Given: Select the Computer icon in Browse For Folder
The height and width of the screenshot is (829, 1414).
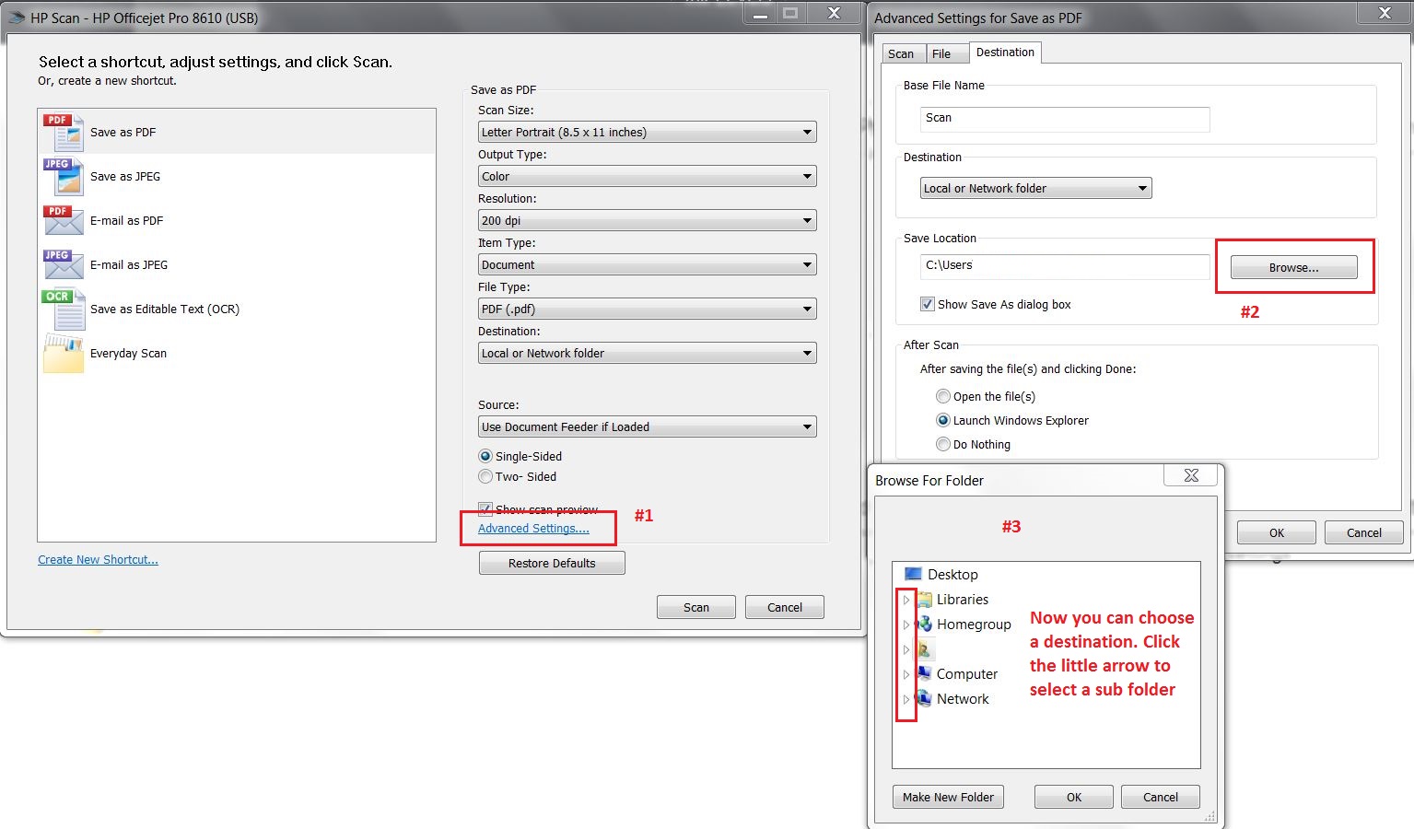Looking at the screenshot, I should click(x=924, y=673).
